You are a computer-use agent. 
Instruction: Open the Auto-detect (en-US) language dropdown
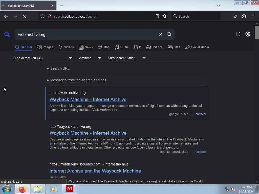43,58
